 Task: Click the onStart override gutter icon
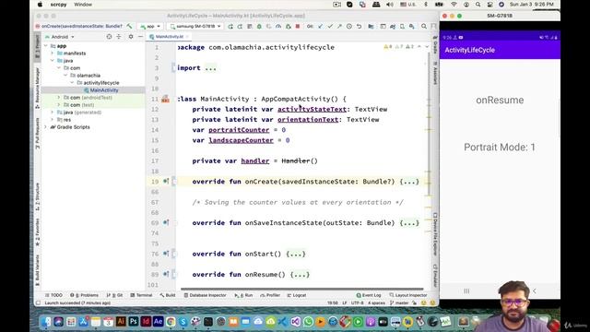(166, 254)
